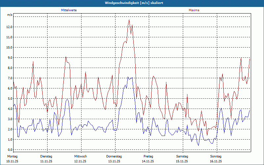Click the 0,0 y-axis value
This screenshot has height=165, width=264.
click(10, 150)
